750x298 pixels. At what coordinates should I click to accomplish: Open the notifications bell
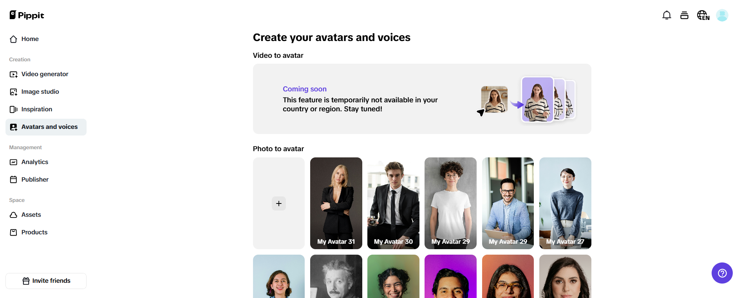[x=667, y=15]
